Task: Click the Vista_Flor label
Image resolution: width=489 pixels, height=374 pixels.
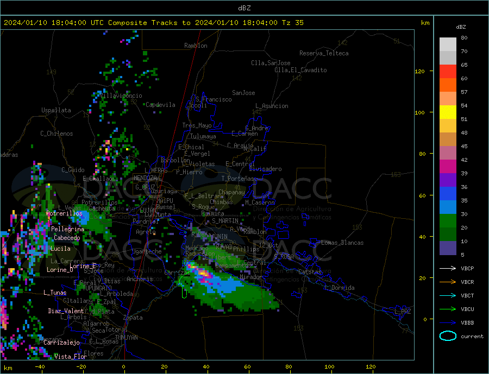Action: [71, 357]
